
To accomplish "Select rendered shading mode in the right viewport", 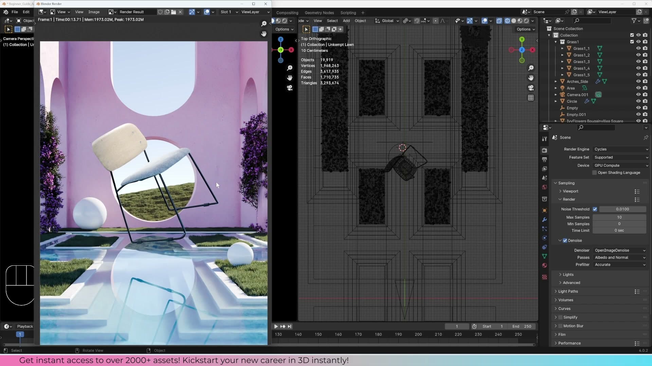I will click(x=526, y=21).
